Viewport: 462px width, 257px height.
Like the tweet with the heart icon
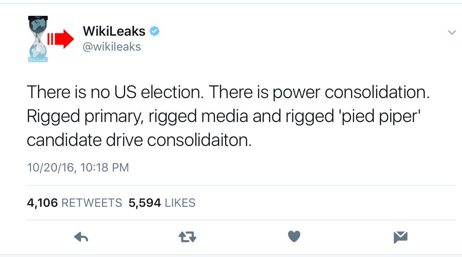point(294,236)
